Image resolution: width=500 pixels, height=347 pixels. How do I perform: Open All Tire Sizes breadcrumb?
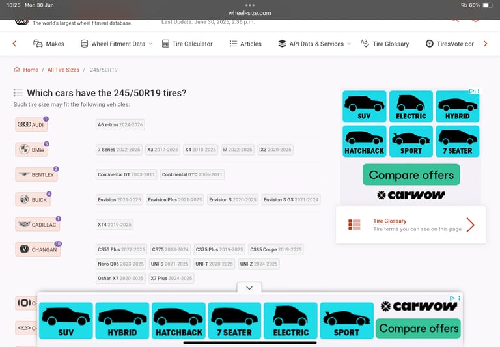coord(63,70)
